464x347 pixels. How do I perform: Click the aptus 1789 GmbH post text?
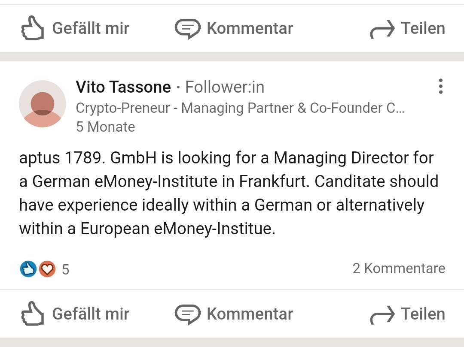pos(228,193)
